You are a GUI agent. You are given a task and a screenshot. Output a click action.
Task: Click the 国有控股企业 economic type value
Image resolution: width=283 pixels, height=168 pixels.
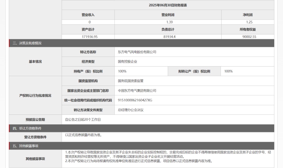click(x=127, y=62)
